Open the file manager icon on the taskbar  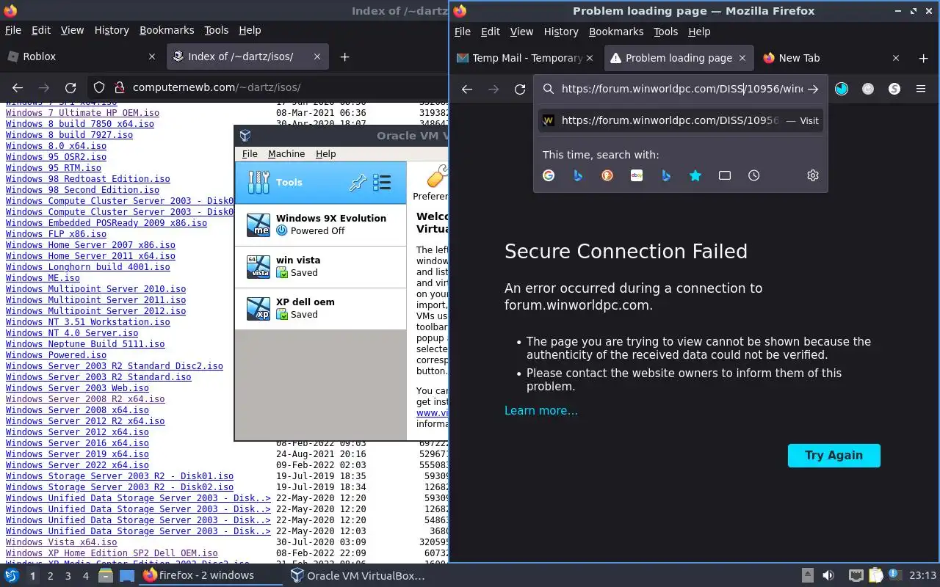coord(105,576)
